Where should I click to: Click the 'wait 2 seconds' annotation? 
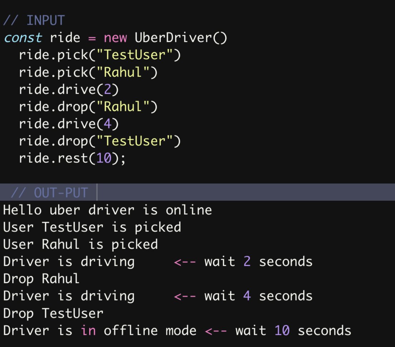pos(258,262)
